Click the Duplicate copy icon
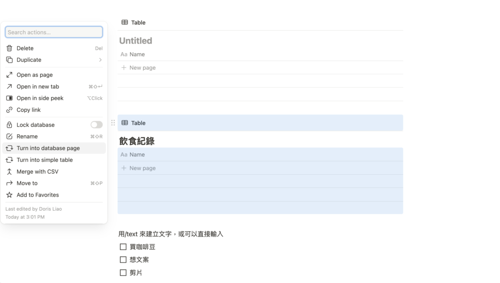The height and width of the screenshot is (283, 500). [x=9, y=60]
